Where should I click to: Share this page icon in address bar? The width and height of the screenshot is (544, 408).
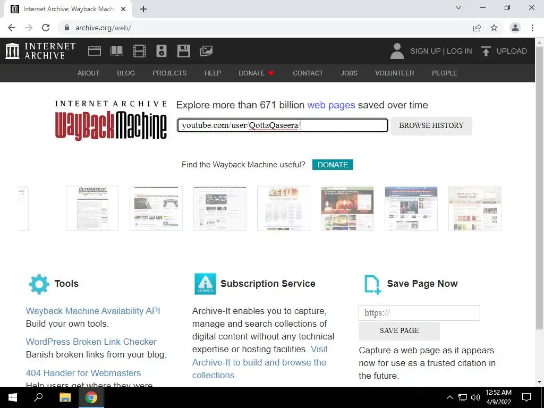477,28
